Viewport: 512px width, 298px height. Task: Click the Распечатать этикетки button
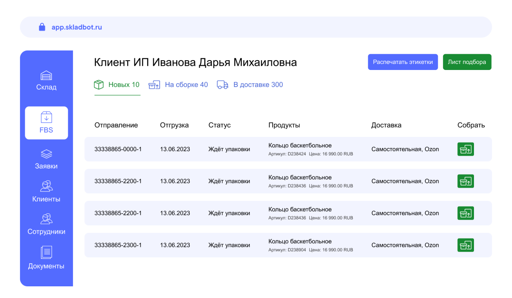tap(403, 62)
